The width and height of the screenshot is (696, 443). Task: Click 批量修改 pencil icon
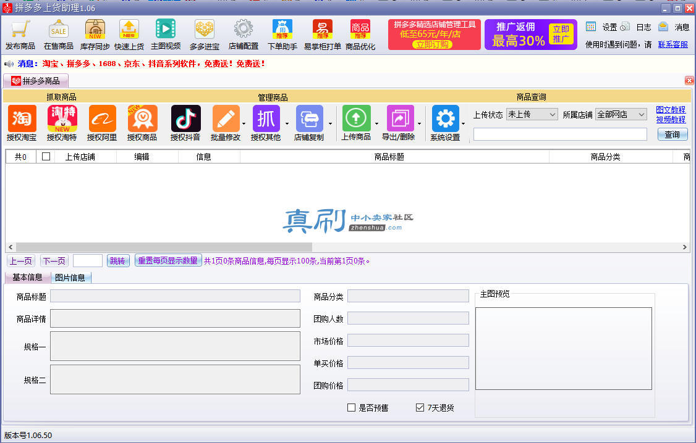pyautogui.click(x=226, y=118)
